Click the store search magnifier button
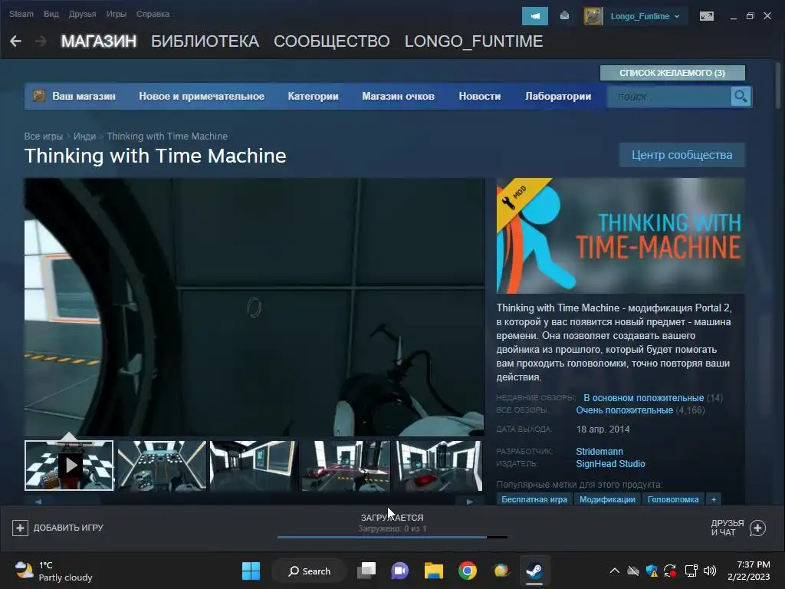785x589 pixels. coord(741,96)
